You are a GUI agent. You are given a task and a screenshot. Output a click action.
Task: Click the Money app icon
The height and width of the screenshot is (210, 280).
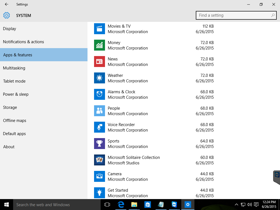click(x=100, y=45)
